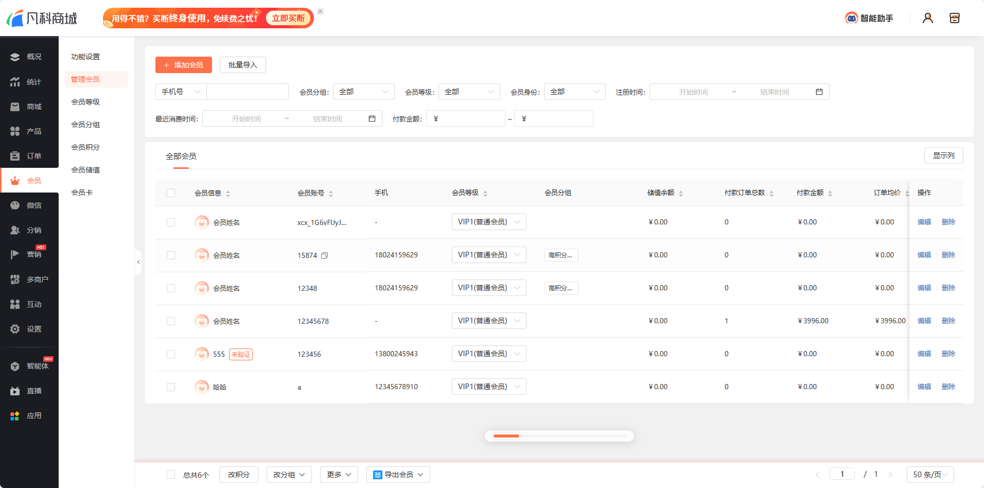Sort by 会员信息 column arrows

228,194
